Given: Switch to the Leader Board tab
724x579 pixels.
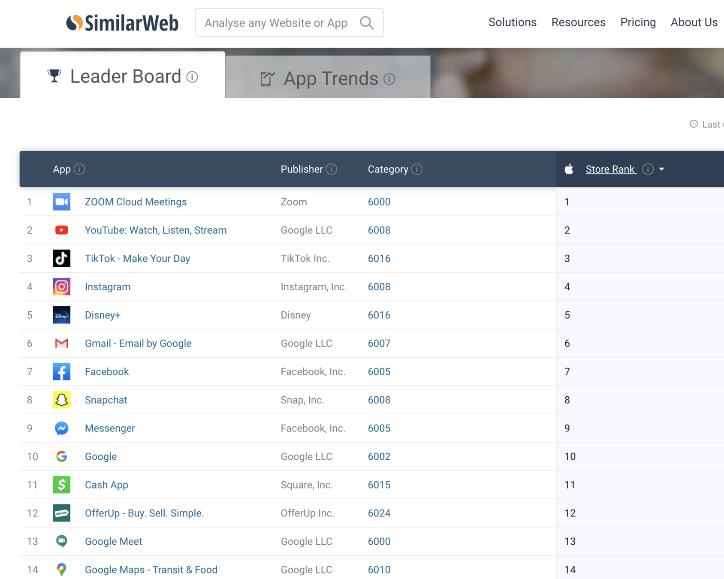Looking at the screenshot, I should click(x=123, y=76).
